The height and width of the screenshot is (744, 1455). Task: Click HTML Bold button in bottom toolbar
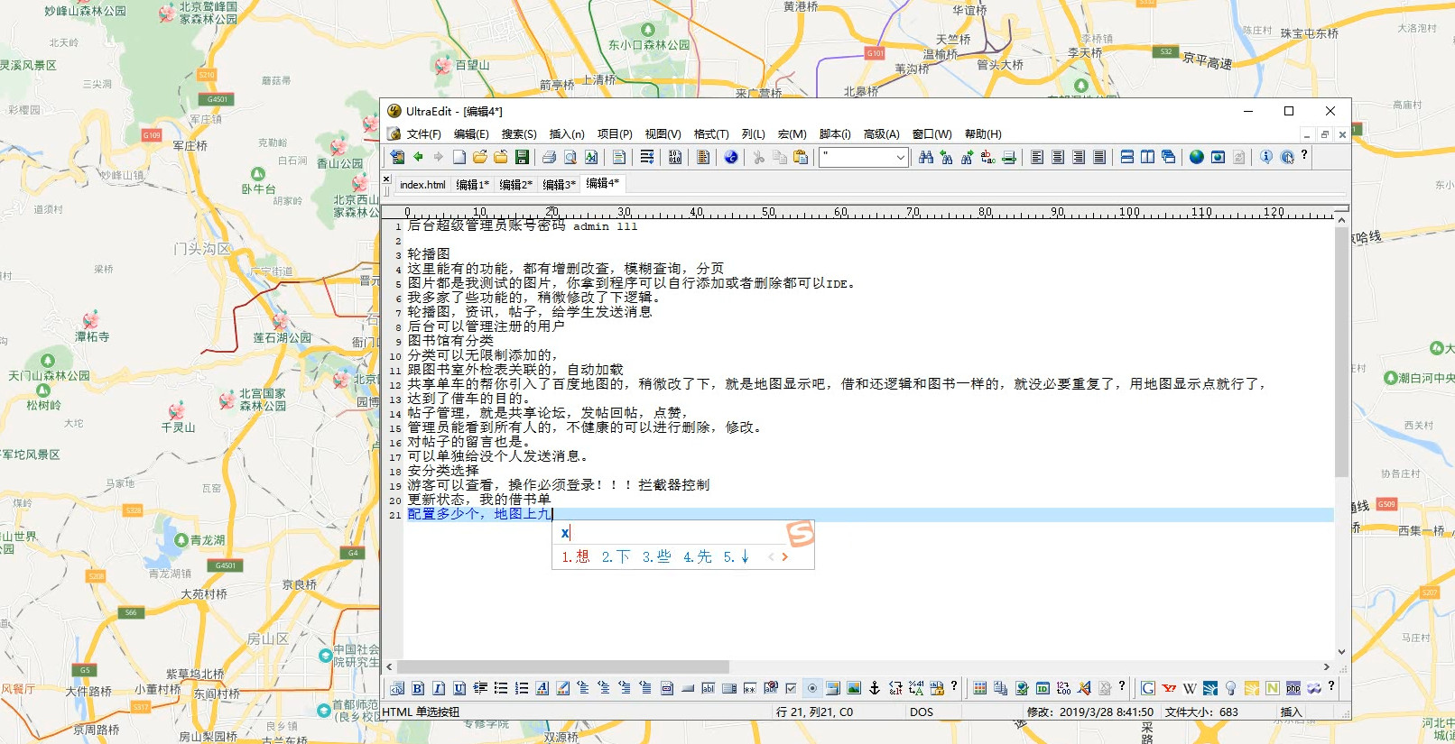coord(418,688)
